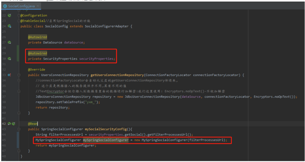Image resolution: width=305 pixels, height=162 pixels.
Task: Click the fold end marker on line 47
Action: [x=19, y=151]
